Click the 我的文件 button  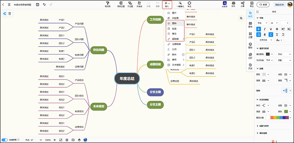279,5
